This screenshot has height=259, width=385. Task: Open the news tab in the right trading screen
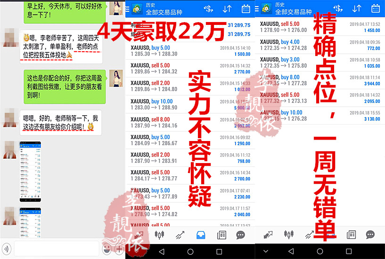point(351,234)
